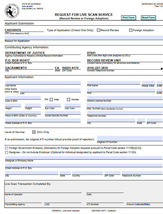Click the Reset Form button
Viewport: 163px width, 214px height.
coord(148,18)
